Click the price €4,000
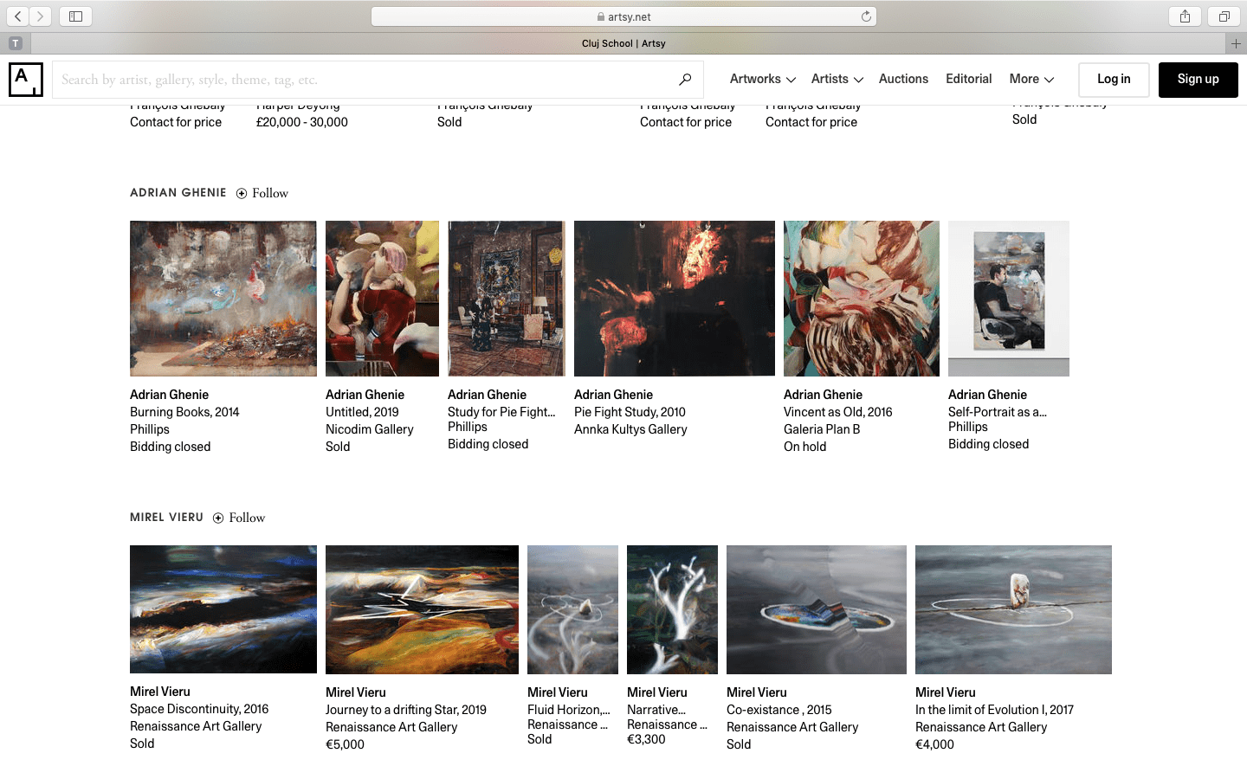Screen dimensions: 1247x779 click(934, 744)
